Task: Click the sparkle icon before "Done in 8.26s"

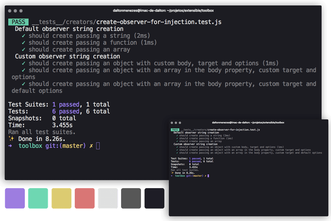Action: (x=12, y=139)
